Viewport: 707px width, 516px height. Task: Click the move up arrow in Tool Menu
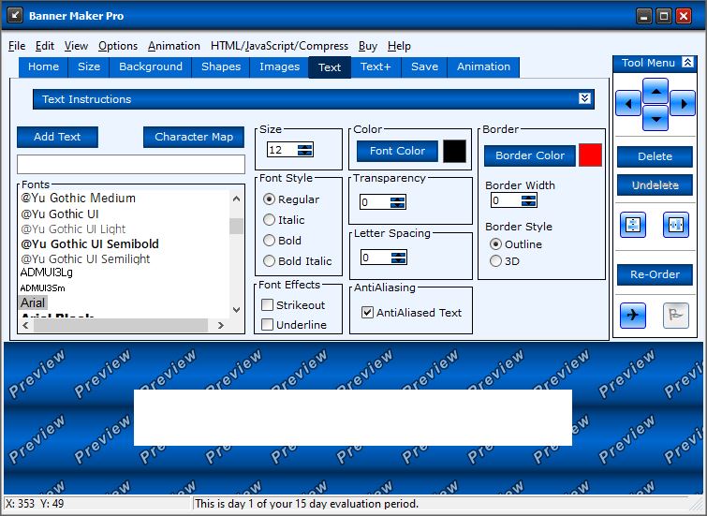pos(655,91)
